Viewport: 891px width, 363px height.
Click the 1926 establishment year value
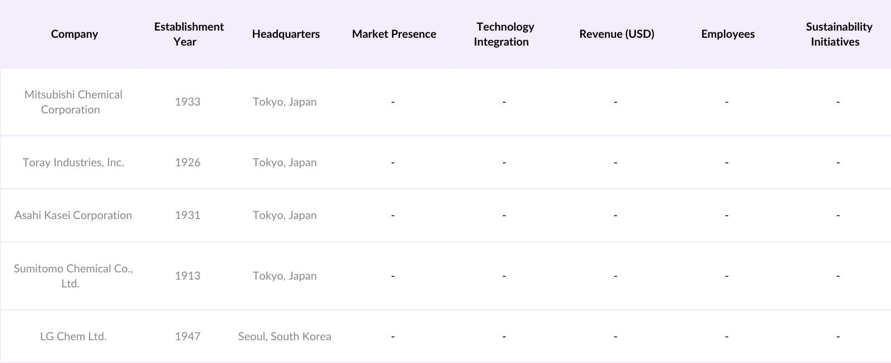pyautogui.click(x=188, y=162)
